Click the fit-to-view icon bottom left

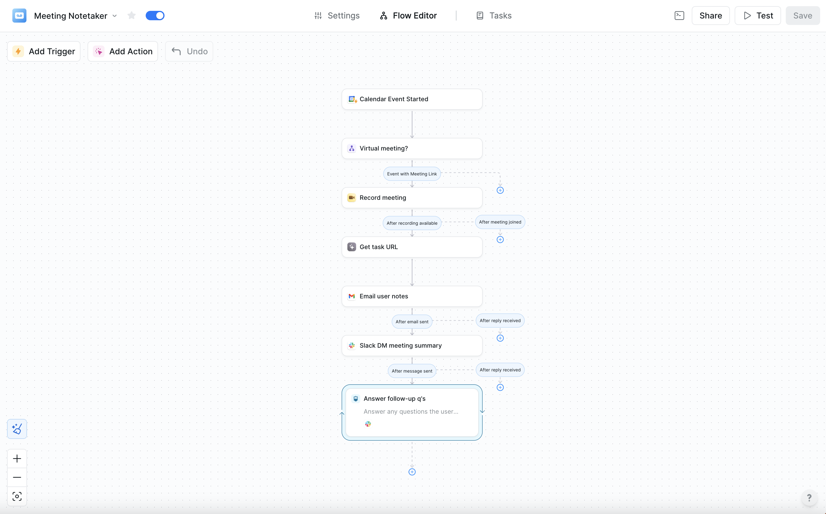pyautogui.click(x=17, y=496)
